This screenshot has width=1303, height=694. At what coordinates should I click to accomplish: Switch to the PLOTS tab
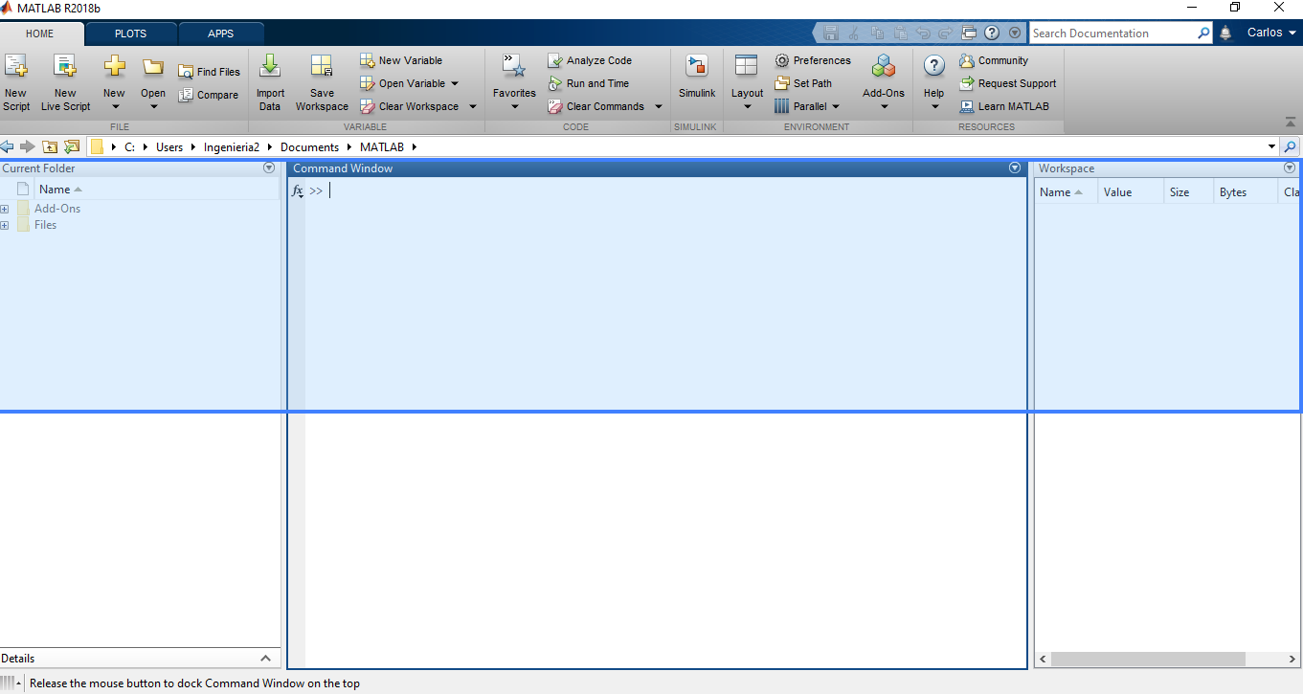click(x=130, y=34)
